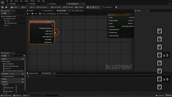Switch to the BP_FloatText tab

coord(52,4)
